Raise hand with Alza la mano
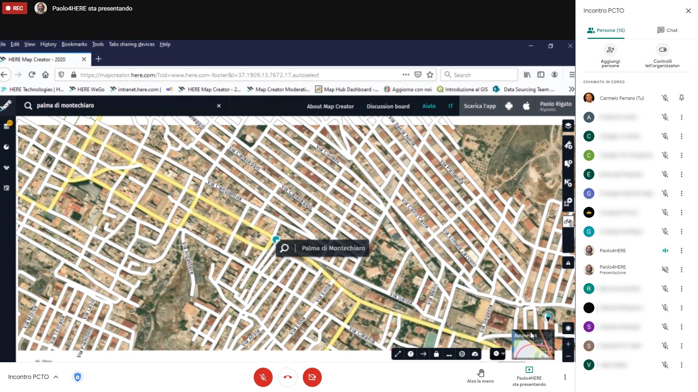The height and width of the screenshot is (392, 698). pos(480,376)
